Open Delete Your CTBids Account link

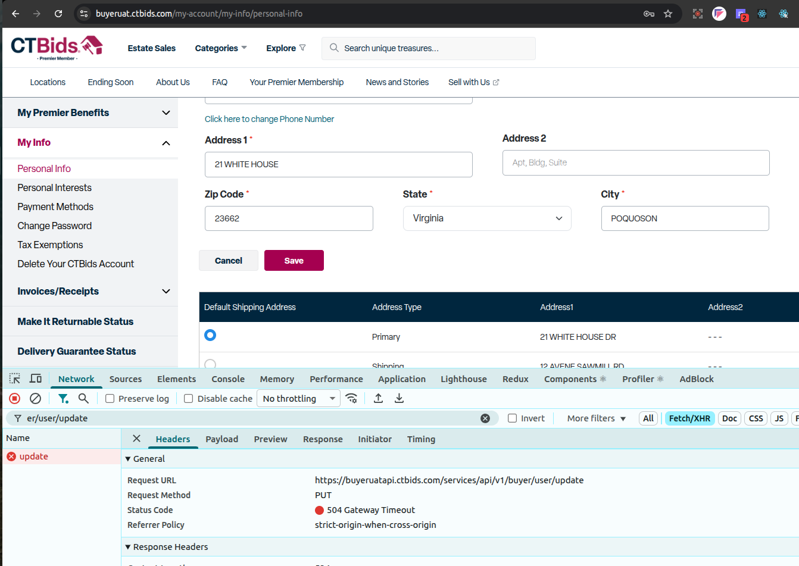click(76, 264)
